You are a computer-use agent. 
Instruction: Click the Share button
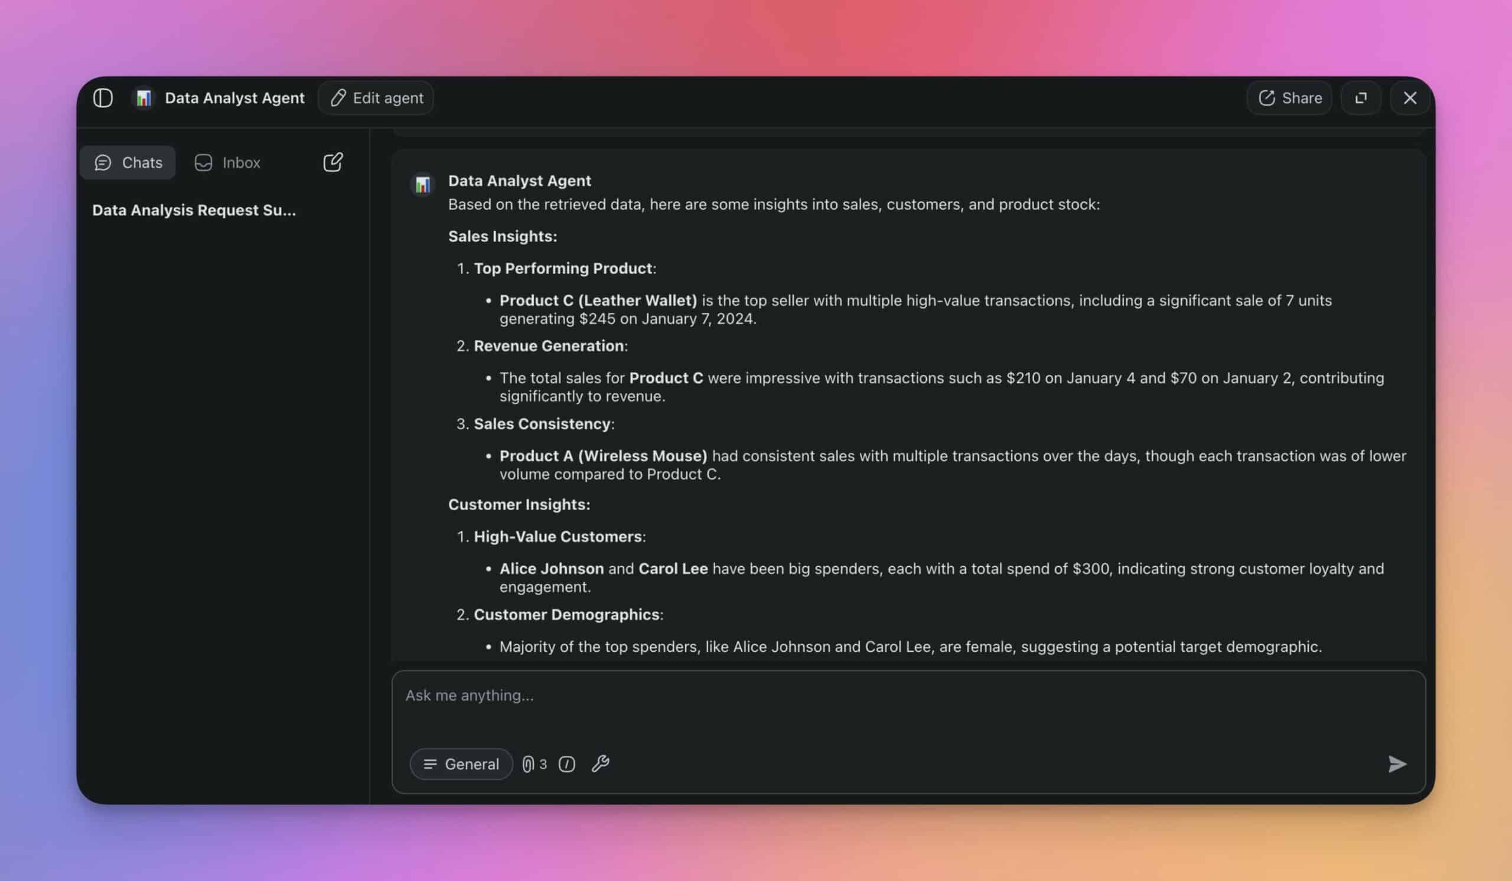(1289, 98)
